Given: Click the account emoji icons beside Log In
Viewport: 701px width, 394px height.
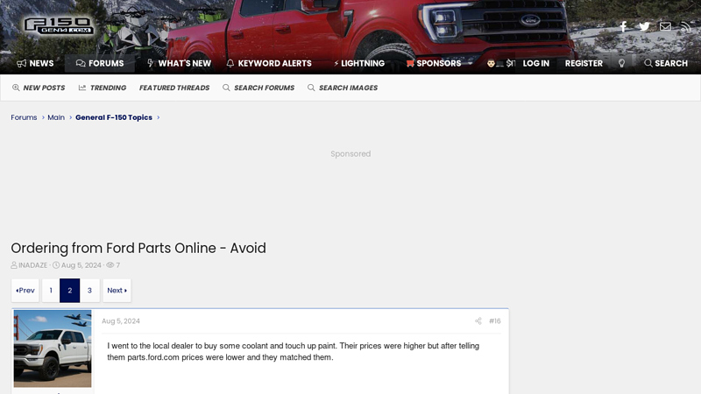Looking at the screenshot, I should [x=501, y=63].
